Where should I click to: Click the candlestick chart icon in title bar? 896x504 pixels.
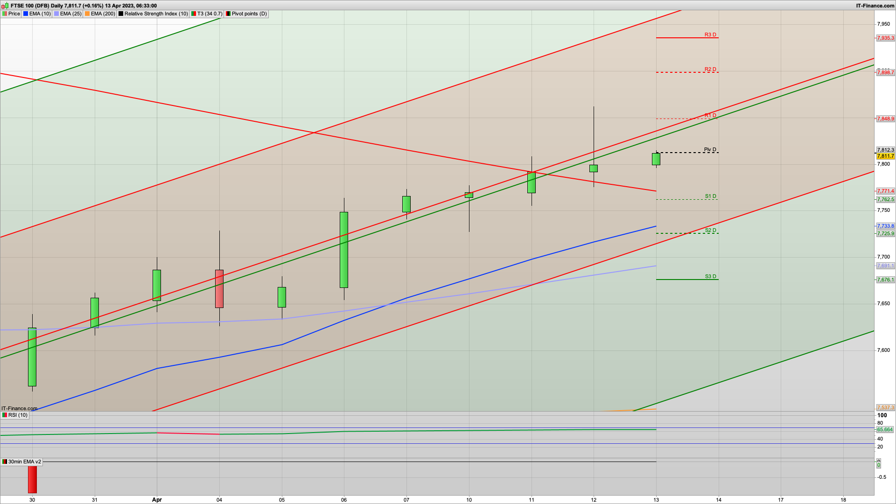6,6
